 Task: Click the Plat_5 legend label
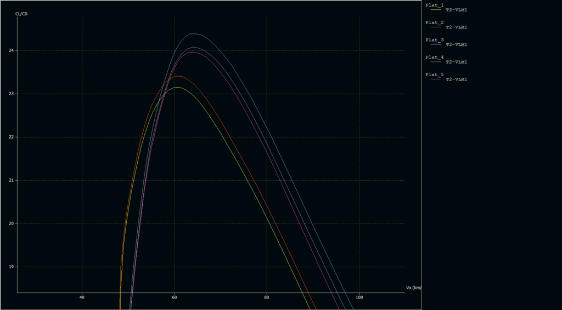pos(435,74)
